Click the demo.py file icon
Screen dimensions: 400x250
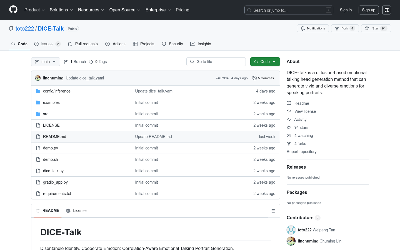click(38, 148)
